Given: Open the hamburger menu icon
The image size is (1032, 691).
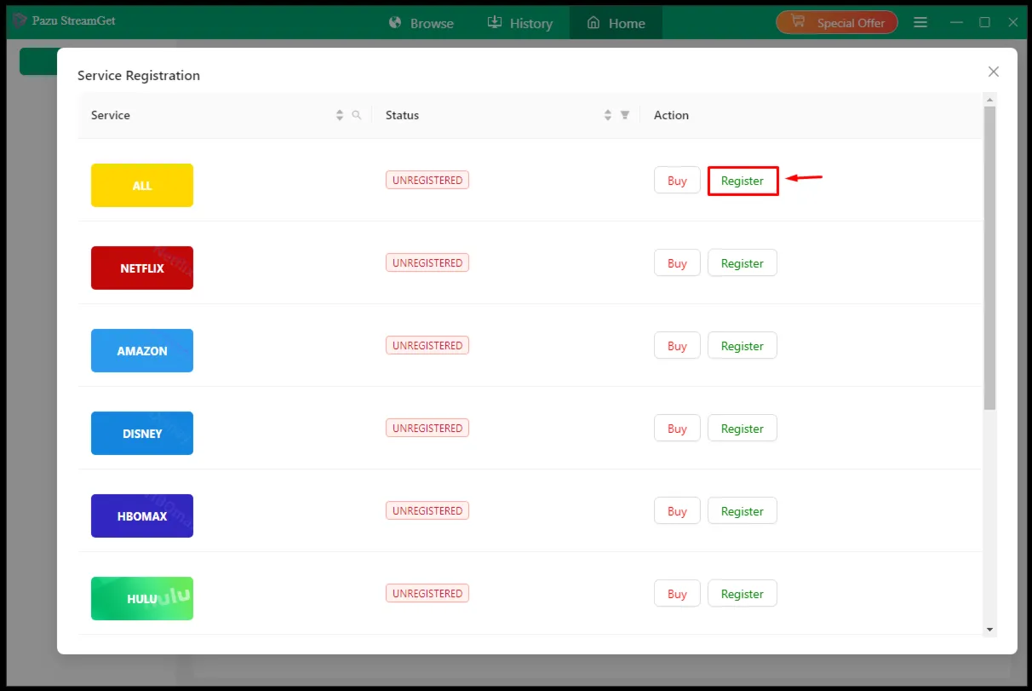Looking at the screenshot, I should (x=920, y=22).
